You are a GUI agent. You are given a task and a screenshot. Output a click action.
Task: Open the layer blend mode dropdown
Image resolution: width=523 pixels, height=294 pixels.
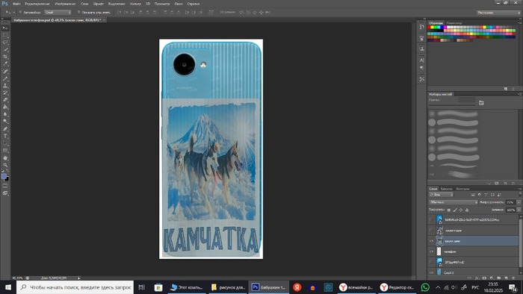[454, 202]
